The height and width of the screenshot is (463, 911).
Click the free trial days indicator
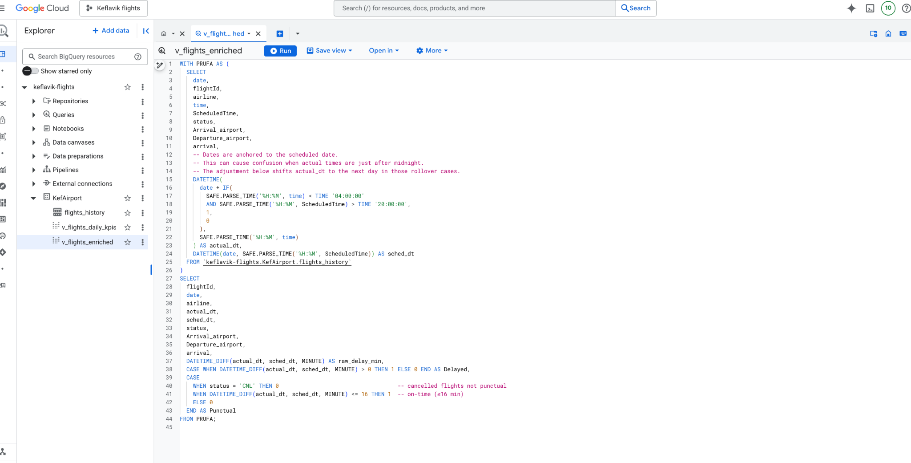coord(888,8)
